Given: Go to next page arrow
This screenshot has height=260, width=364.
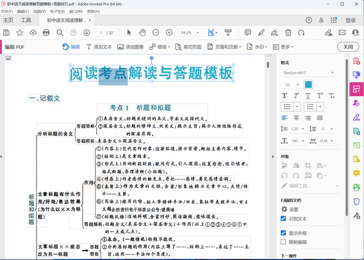Looking at the screenshot, I should pos(87,32).
